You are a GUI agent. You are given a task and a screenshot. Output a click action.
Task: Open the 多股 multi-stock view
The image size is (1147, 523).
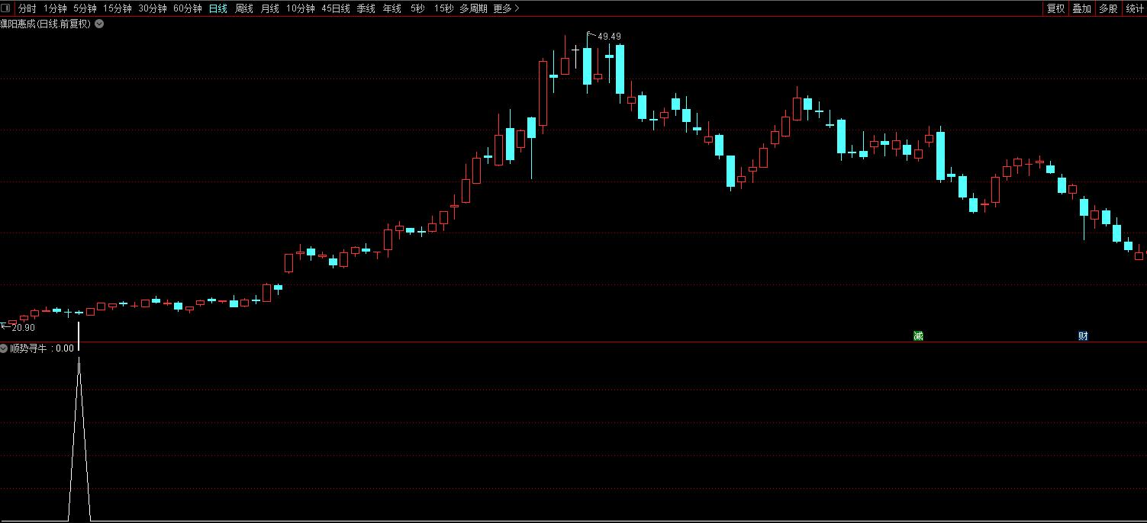click(1108, 8)
